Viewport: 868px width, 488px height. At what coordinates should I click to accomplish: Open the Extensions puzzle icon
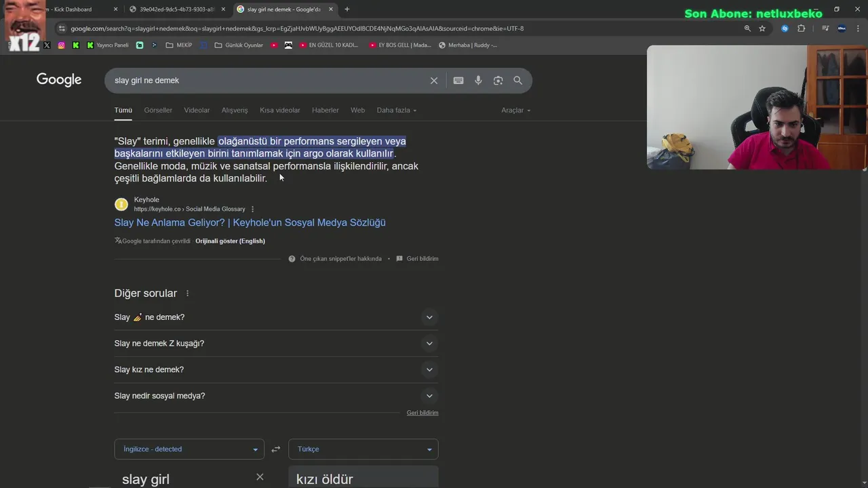pos(802,28)
